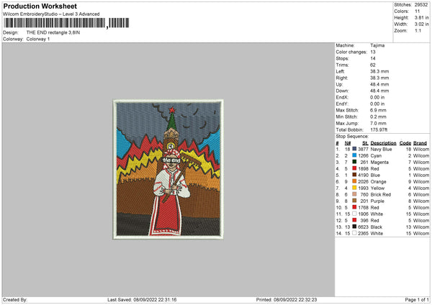Click stitch count 6623 in Black row
This screenshot has width=432, height=305.
[363, 227]
